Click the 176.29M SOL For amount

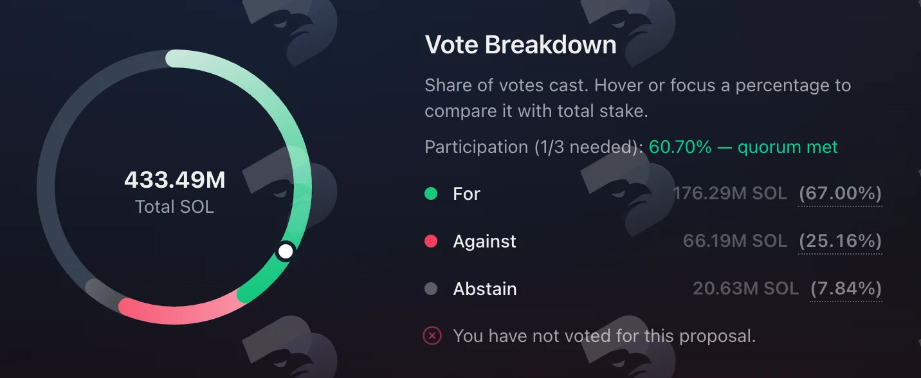(x=730, y=194)
